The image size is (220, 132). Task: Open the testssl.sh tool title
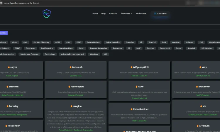click(x=77, y=67)
